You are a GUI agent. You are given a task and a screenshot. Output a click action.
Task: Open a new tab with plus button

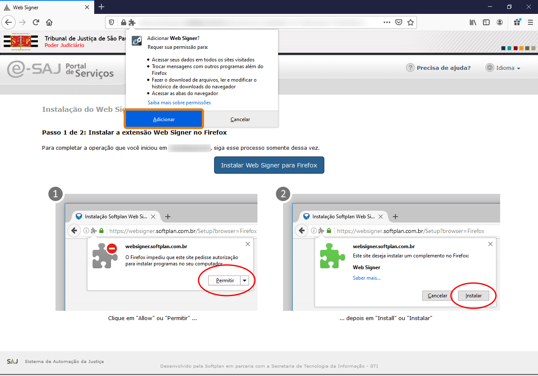click(x=101, y=7)
